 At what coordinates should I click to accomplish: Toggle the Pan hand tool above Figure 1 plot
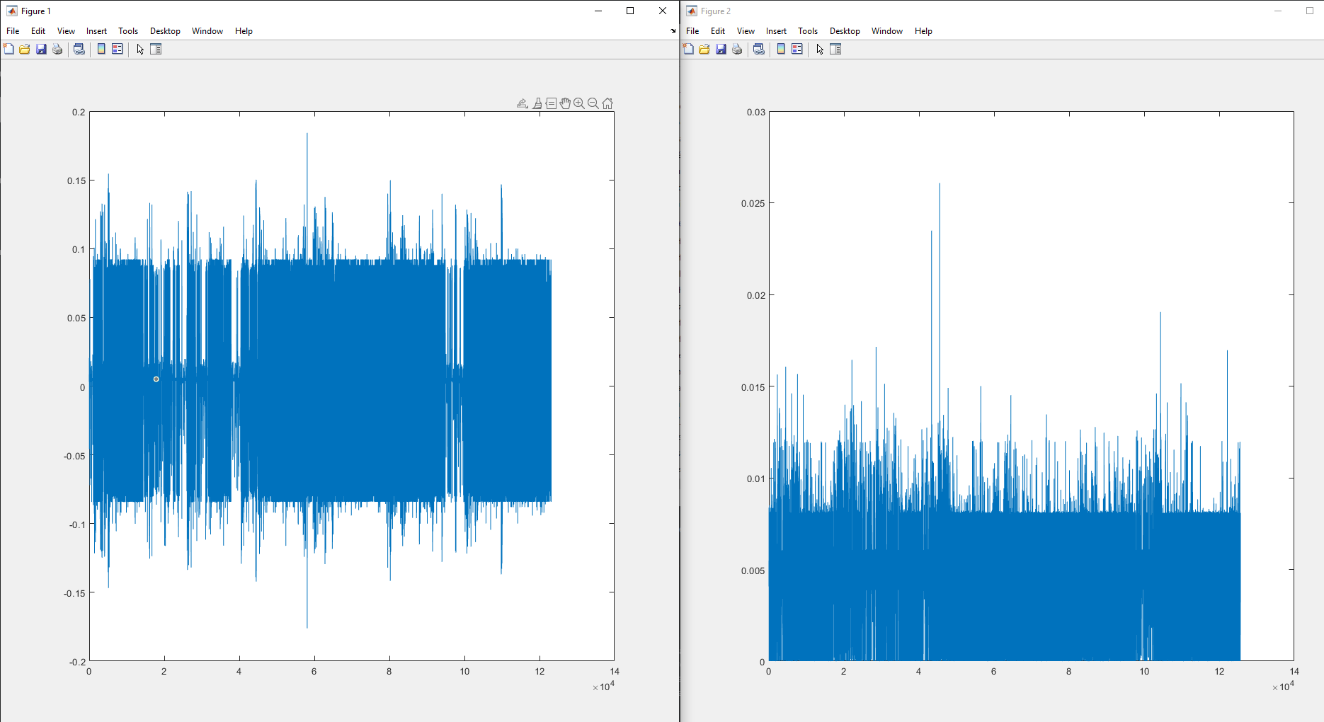pos(565,103)
